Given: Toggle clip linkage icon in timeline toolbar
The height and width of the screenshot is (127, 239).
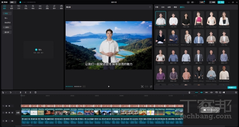Looking at the screenshot, I should click(x=206, y=92).
